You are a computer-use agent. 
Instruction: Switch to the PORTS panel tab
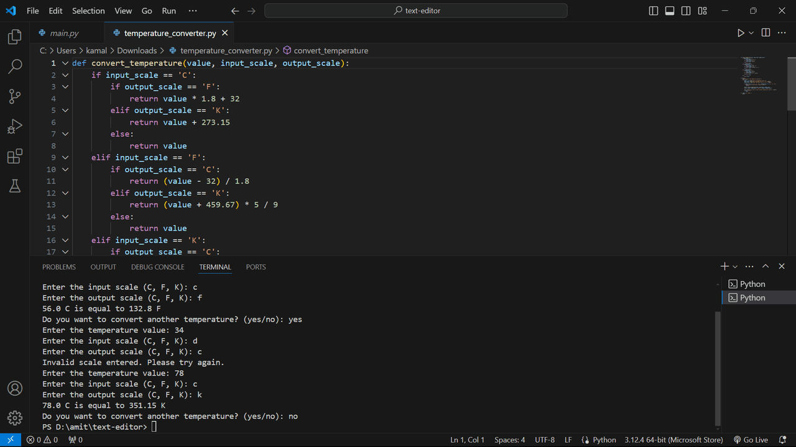point(256,267)
